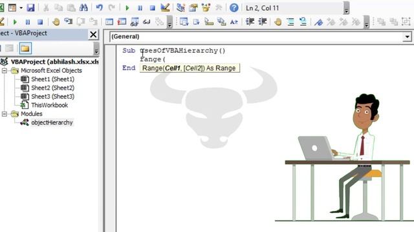
Task: Run the sub from the Debug toolbar
Action: (x=15, y=22)
